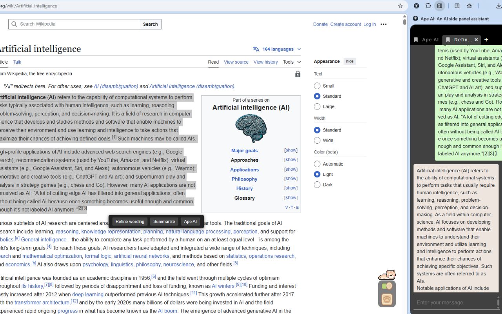Viewport: 502px width, 314px height.
Task: Select Small text size
Action: [x=317, y=86]
